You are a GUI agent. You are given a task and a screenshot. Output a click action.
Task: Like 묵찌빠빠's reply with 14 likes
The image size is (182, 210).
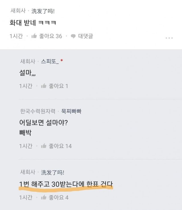(44, 146)
